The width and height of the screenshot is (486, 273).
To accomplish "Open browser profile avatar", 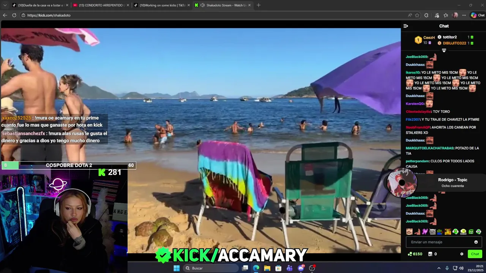I will [455, 15].
